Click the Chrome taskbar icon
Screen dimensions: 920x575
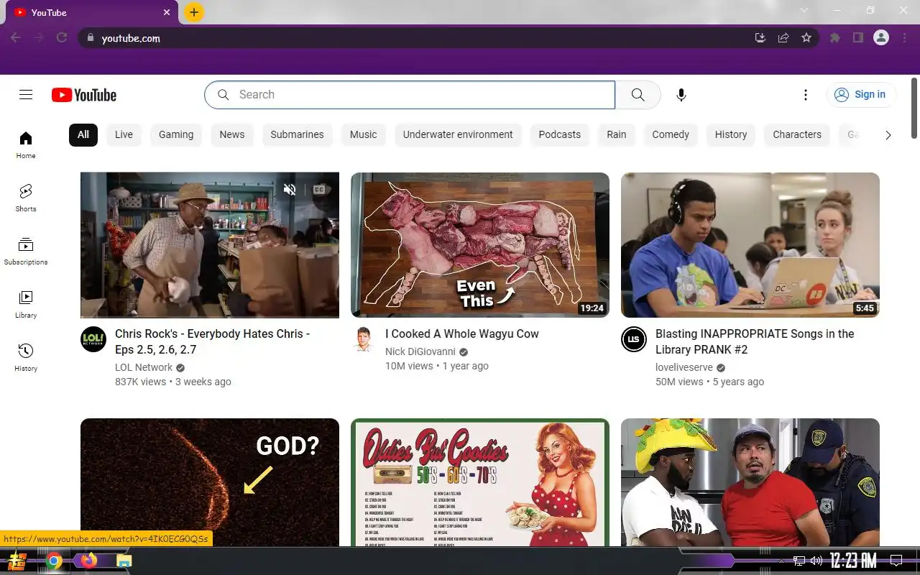pyautogui.click(x=54, y=561)
